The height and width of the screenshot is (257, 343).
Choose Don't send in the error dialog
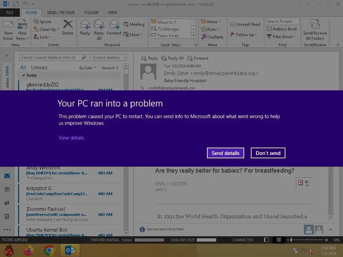(x=268, y=153)
